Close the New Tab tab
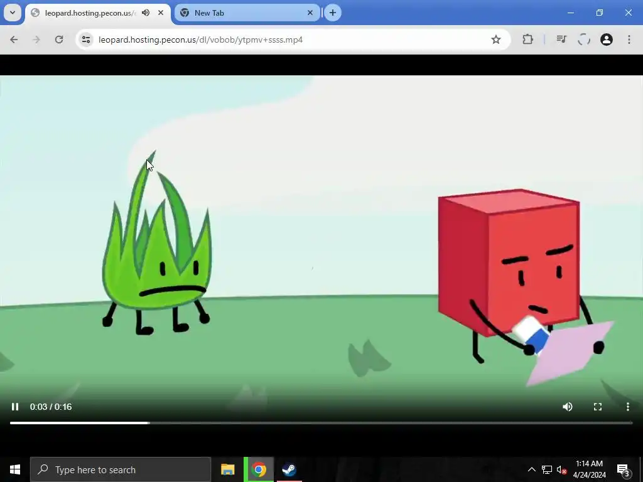Screen dimensions: 643x482 (310, 13)
